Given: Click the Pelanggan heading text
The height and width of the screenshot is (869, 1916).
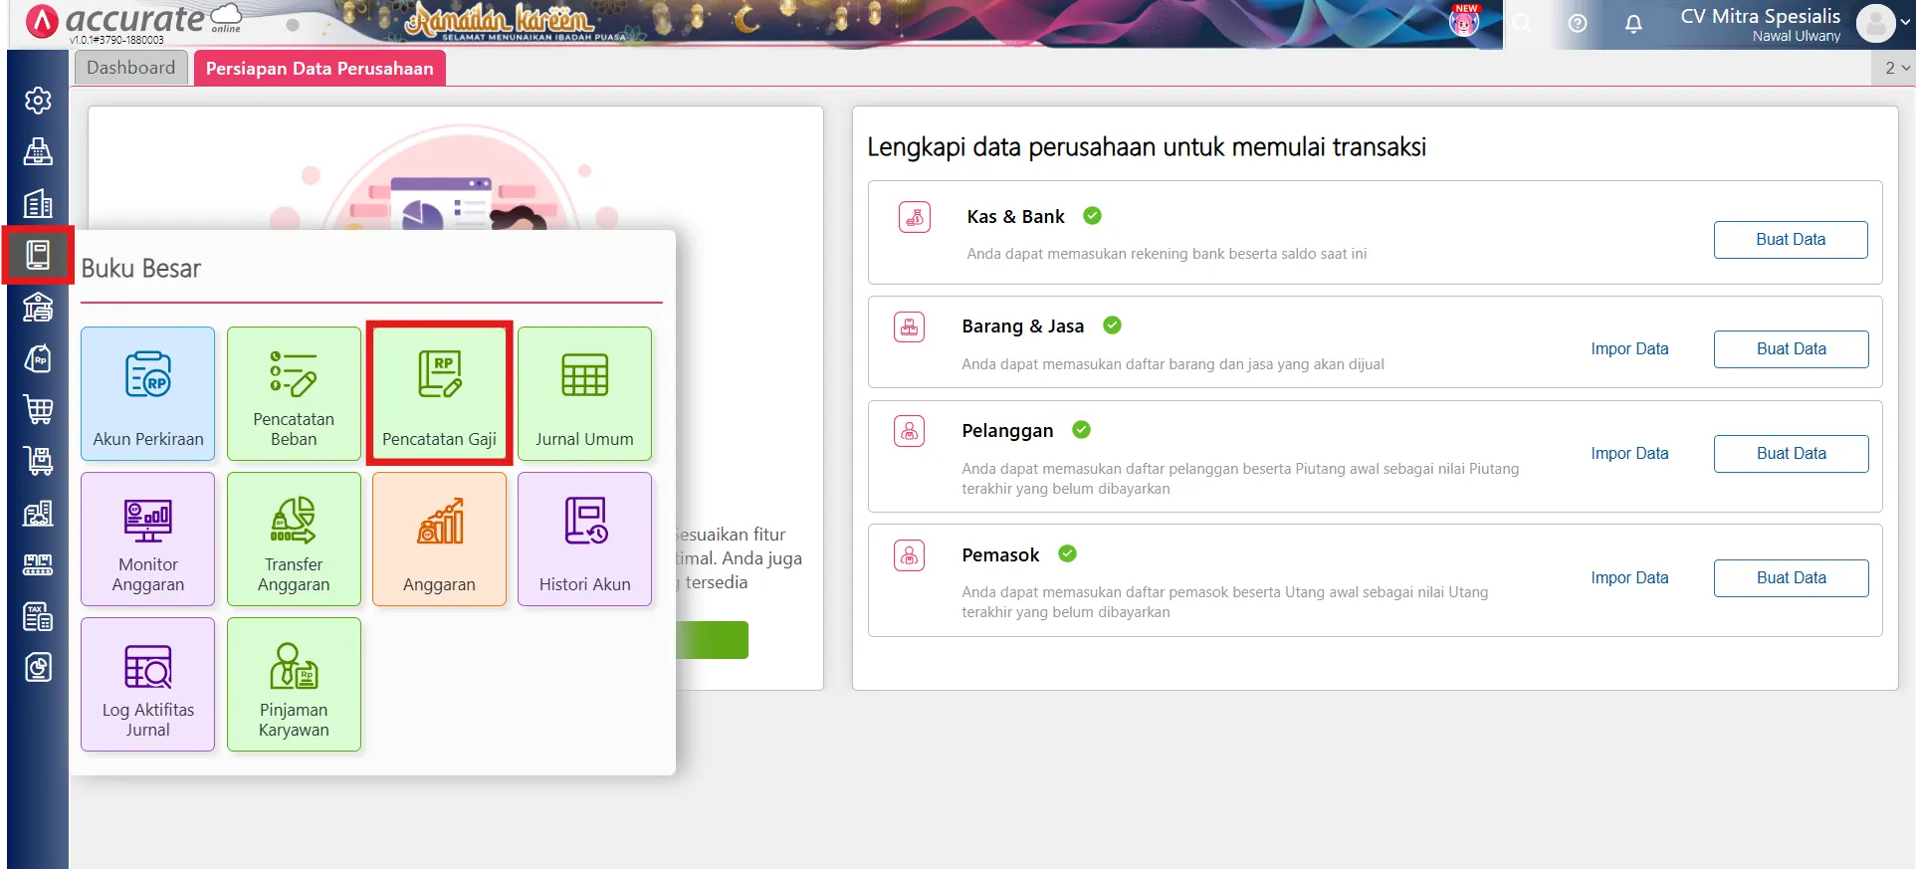Looking at the screenshot, I should pos(1007,431).
